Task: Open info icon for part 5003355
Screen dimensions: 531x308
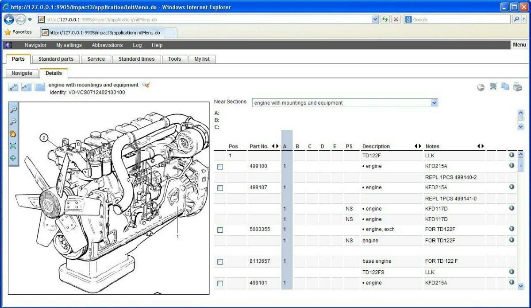Action: (512, 229)
